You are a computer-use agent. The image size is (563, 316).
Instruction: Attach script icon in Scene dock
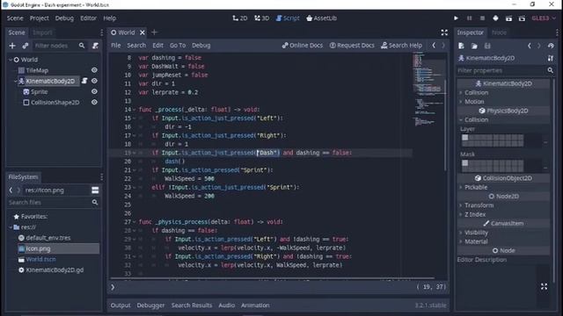pyautogui.click(x=95, y=46)
